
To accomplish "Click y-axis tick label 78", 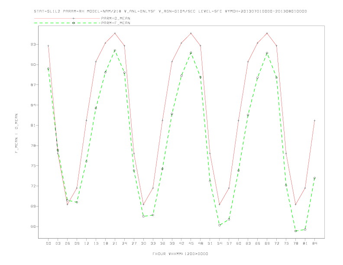I will 33,145.
